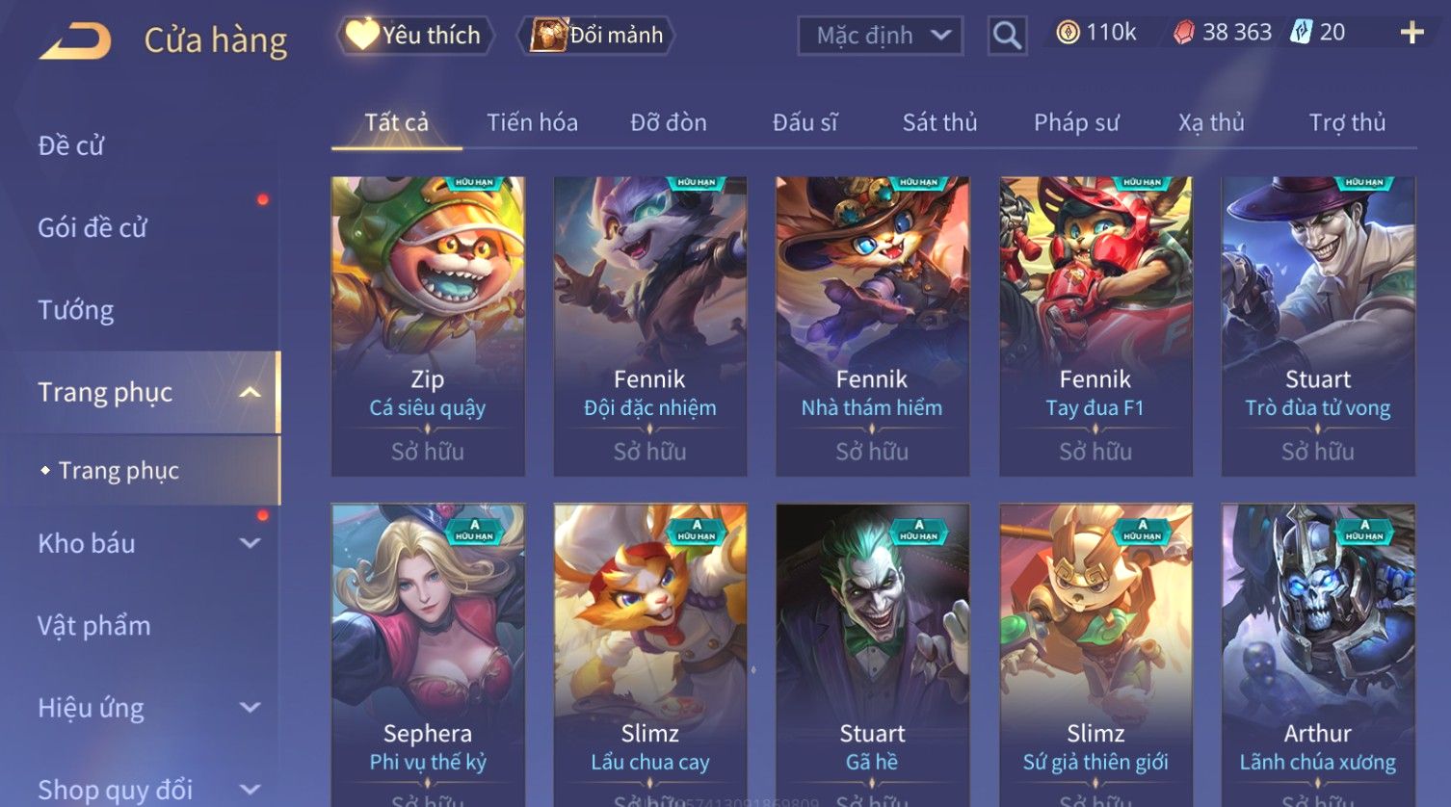Open the search magnifier icon

[1007, 36]
